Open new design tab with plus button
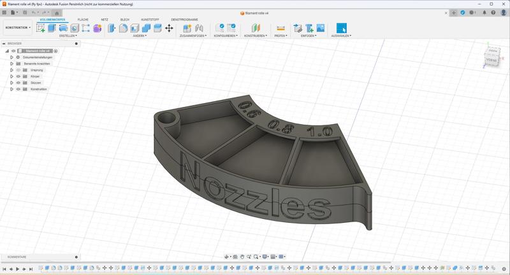The height and width of the screenshot is (275, 510). coord(454,13)
